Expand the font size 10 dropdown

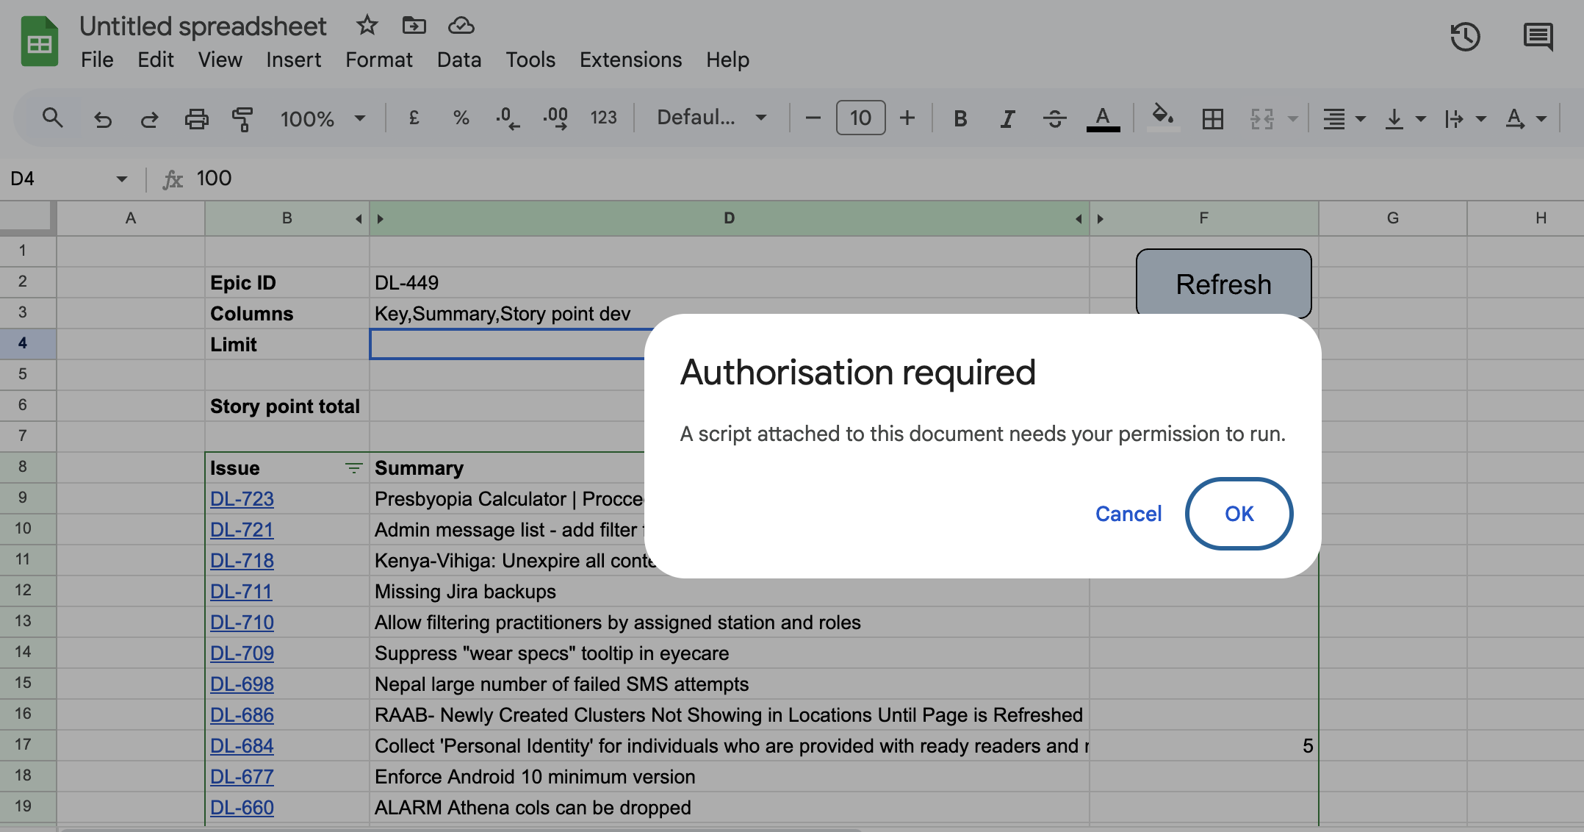coord(860,118)
